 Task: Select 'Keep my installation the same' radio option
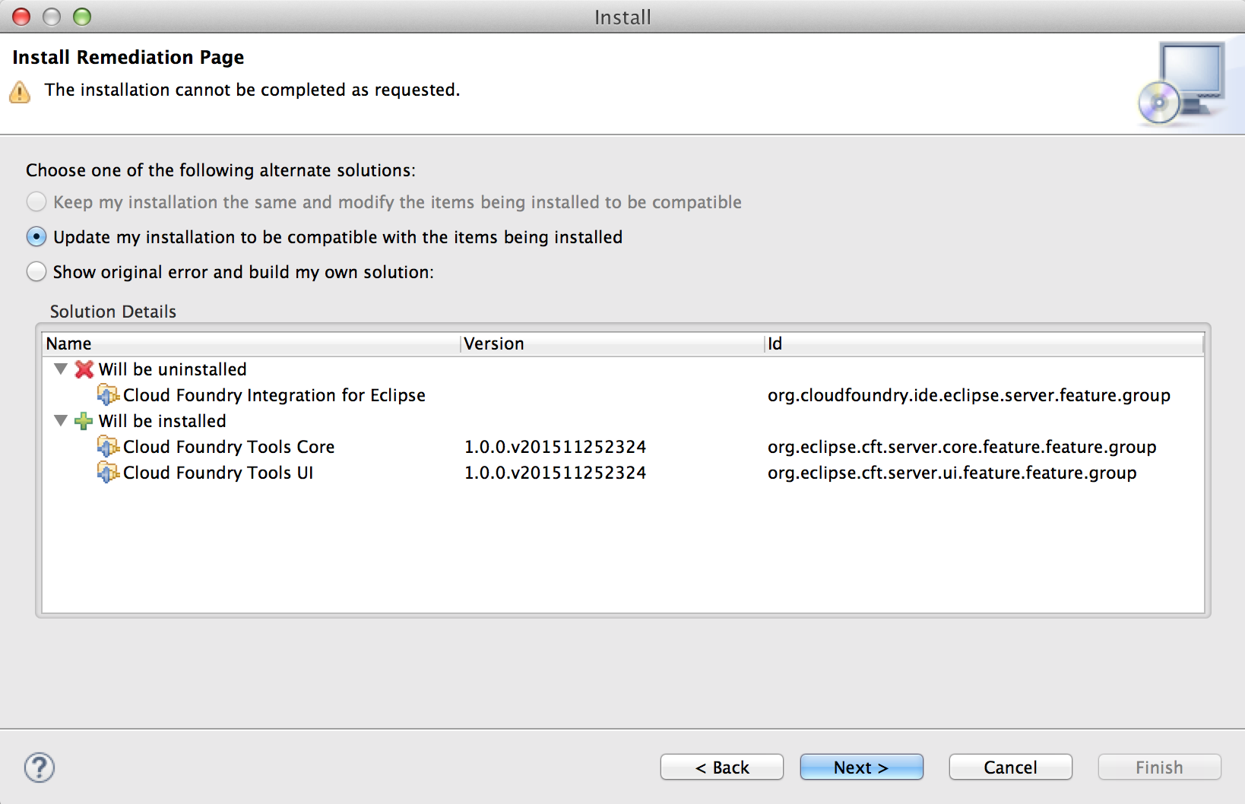point(36,202)
